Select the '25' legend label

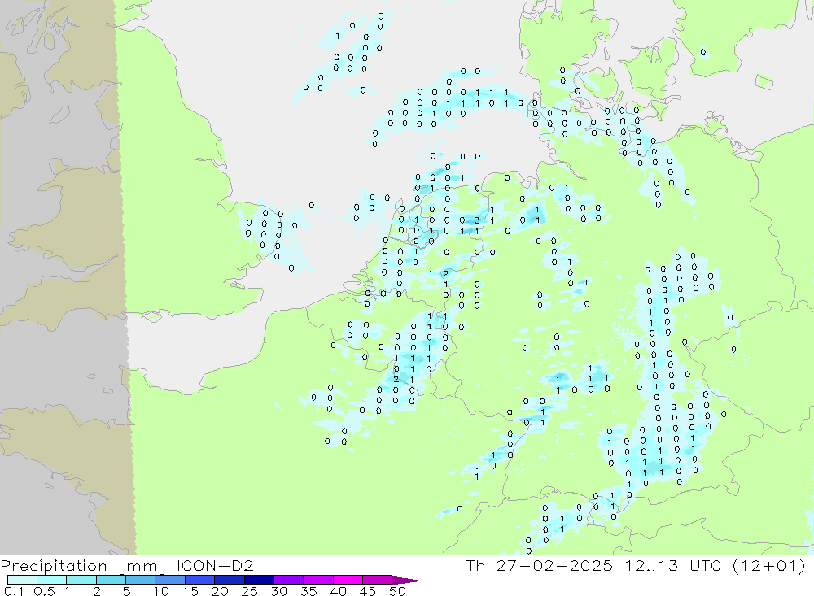249,591
